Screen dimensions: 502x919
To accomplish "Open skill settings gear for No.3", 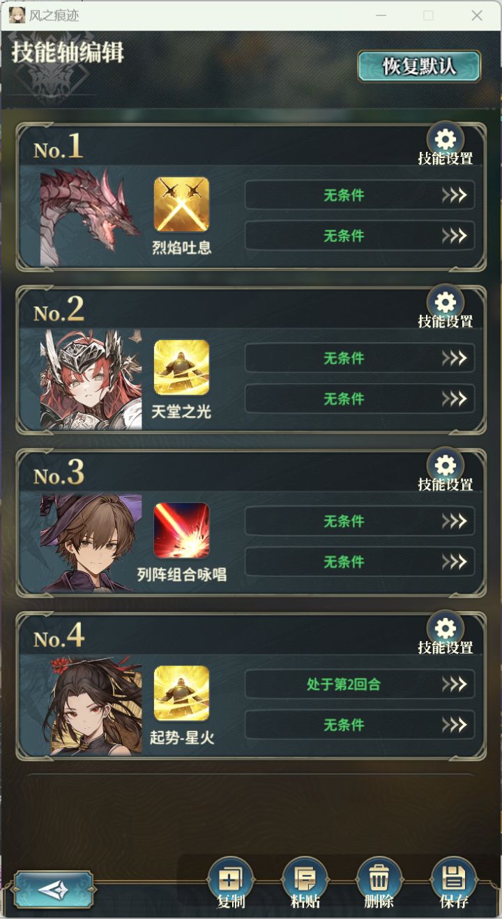I will pos(446,465).
